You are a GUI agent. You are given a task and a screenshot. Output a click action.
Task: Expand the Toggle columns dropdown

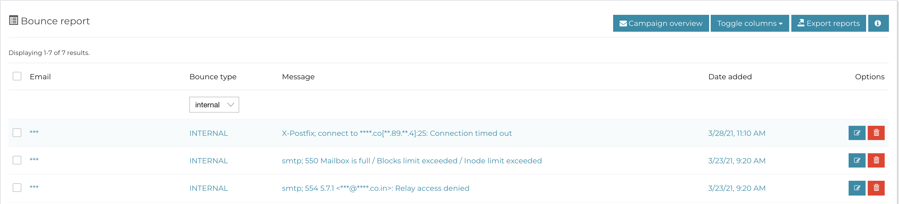click(750, 23)
